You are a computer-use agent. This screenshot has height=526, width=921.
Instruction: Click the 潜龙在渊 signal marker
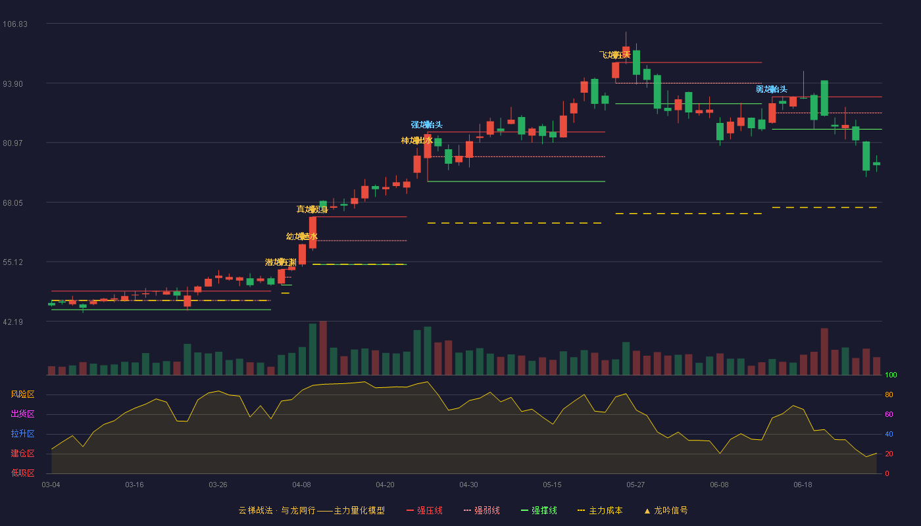[x=282, y=262]
